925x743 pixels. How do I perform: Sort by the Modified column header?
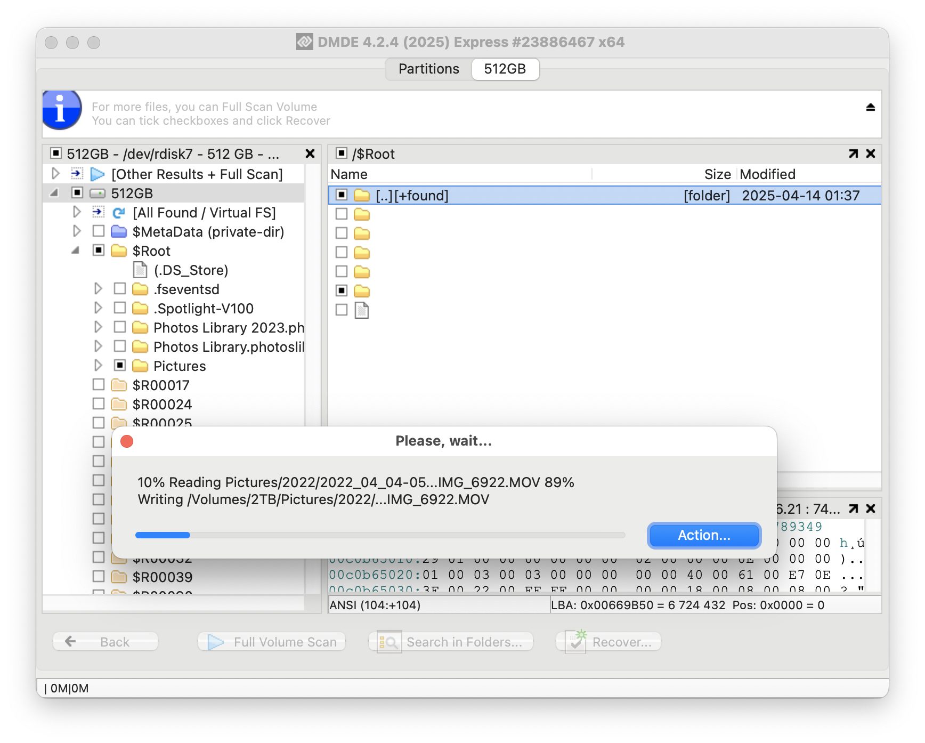809,174
